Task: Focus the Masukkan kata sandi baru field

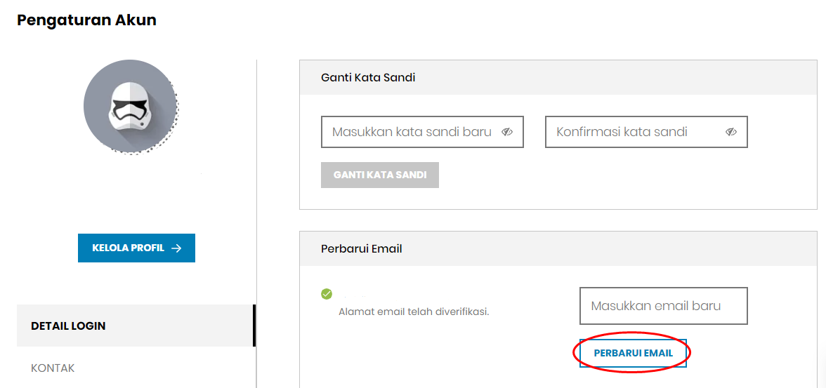Action: click(x=423, y=132)
